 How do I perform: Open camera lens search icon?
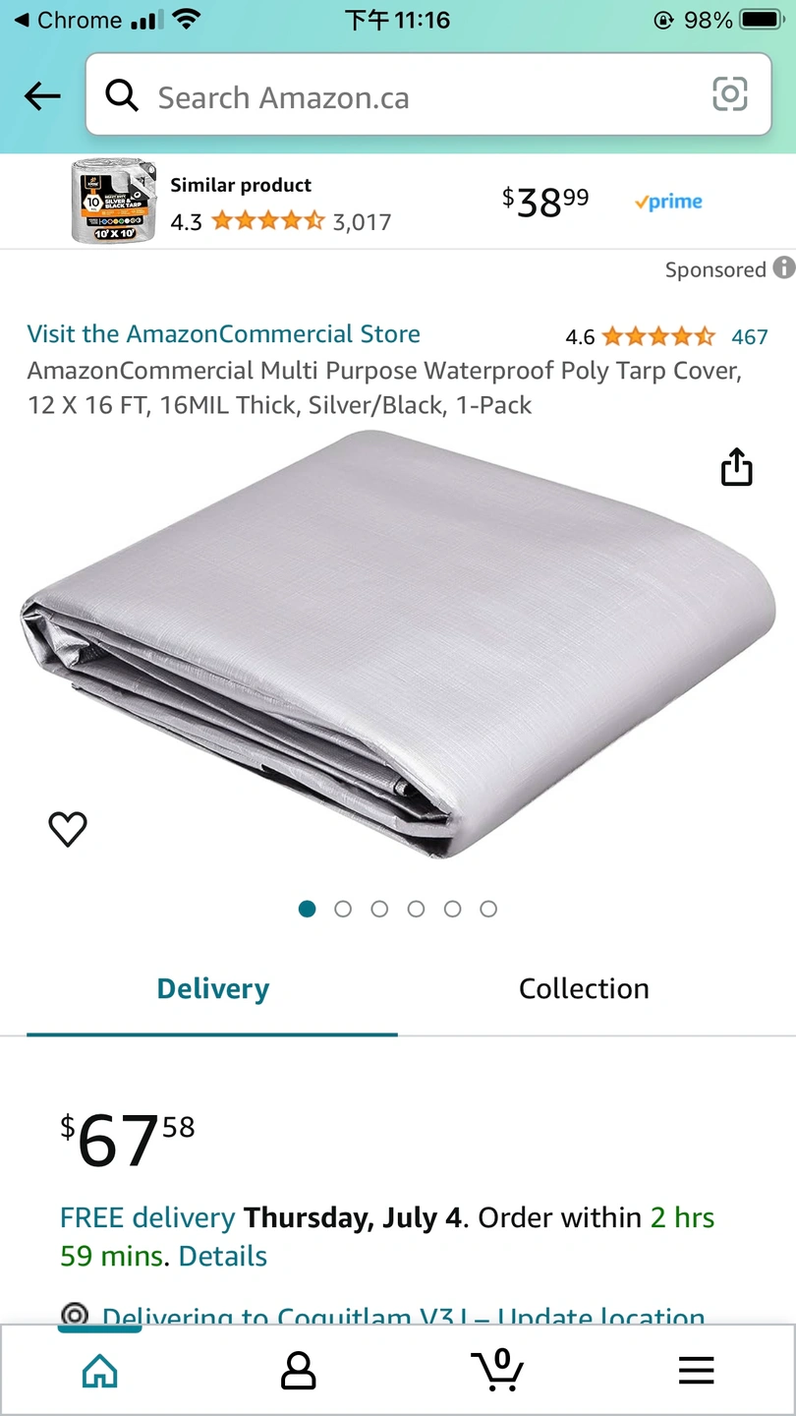729,94
